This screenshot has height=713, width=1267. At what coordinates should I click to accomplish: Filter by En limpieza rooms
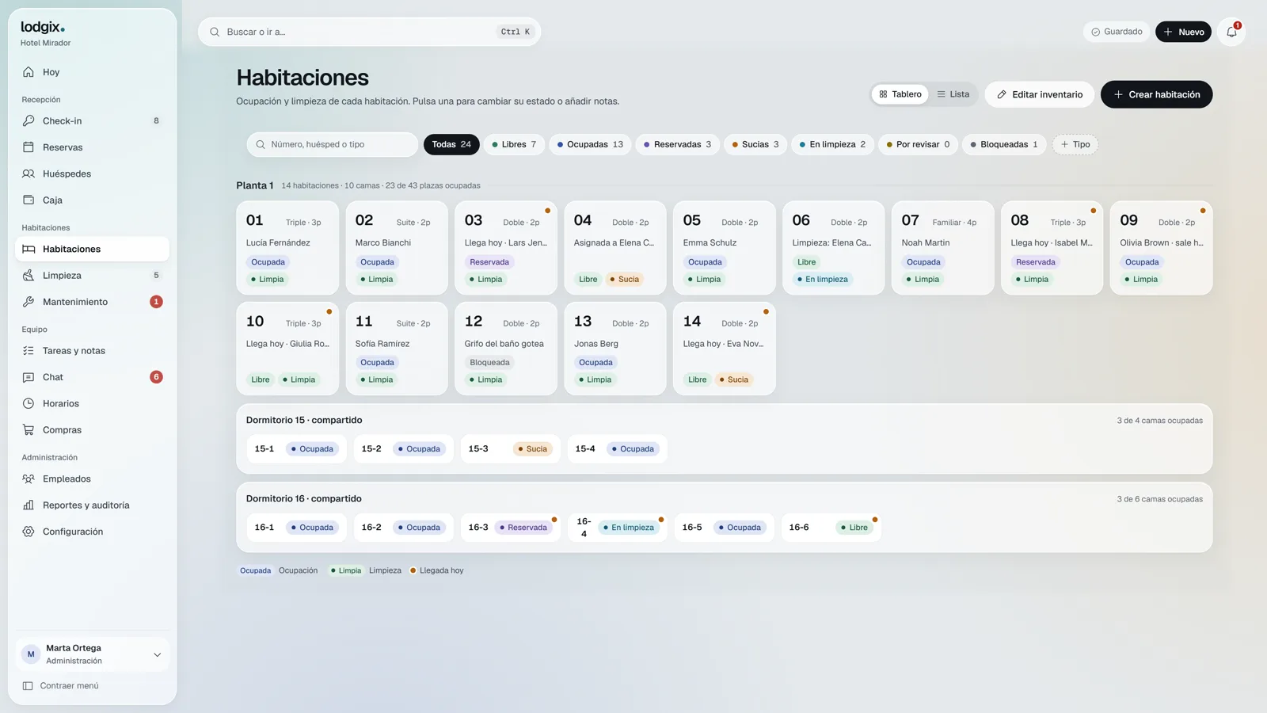[832, 144]
